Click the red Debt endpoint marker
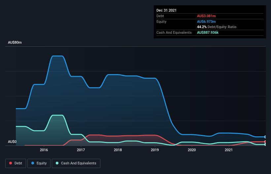The image size is (271, 174). coord(265,142)
